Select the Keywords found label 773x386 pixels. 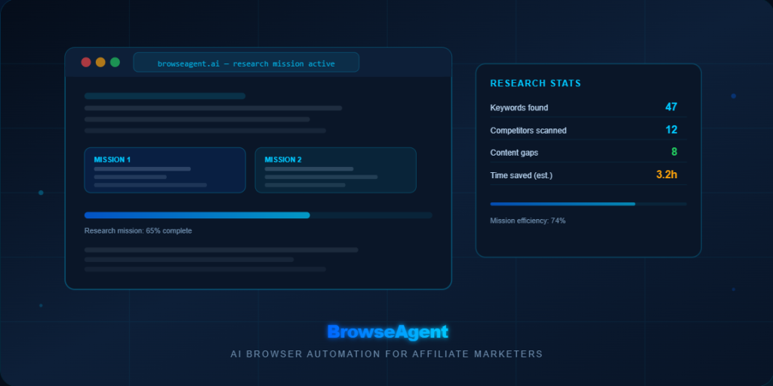[519, 107]
